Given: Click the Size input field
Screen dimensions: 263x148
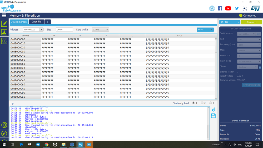Looking at the screenshot, I should coord(64,29).
